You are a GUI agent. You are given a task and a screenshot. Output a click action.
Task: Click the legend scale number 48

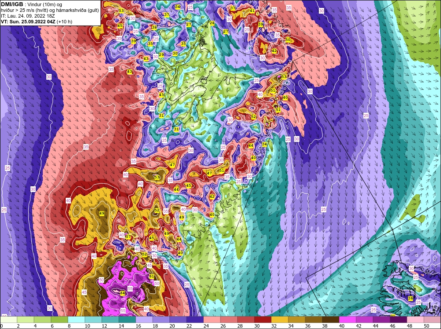(410, 326)
